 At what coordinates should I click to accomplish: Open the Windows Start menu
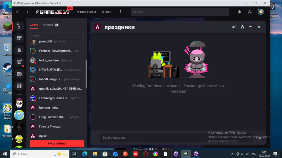point(5,154)
